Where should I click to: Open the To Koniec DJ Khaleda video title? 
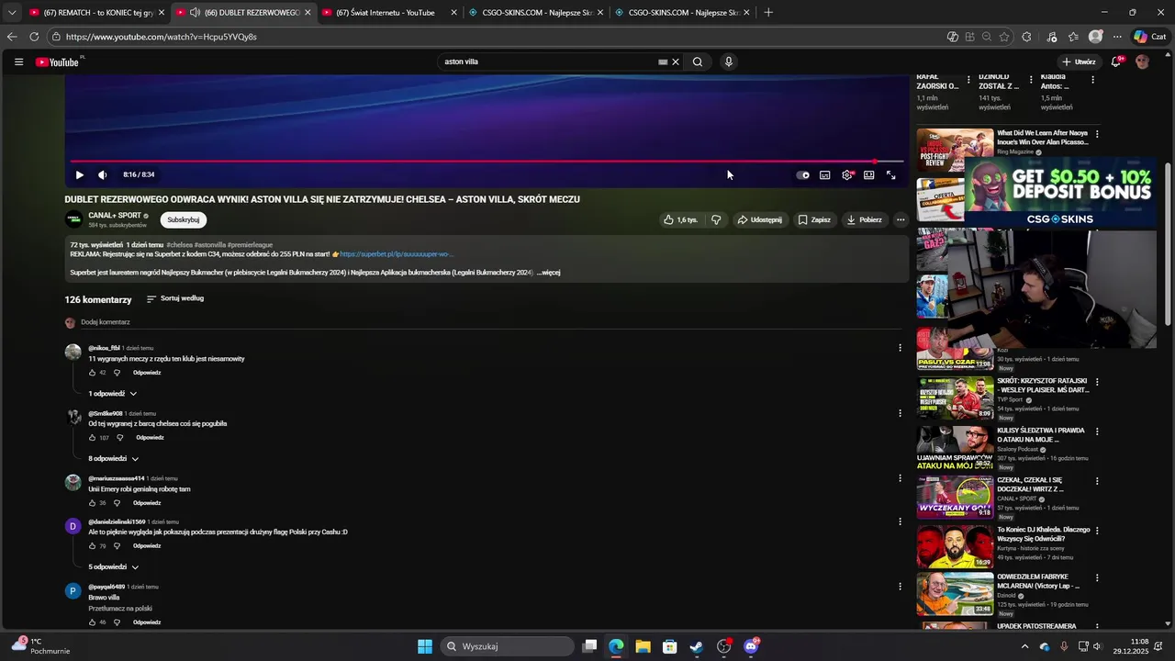(x=1044, y=533)
